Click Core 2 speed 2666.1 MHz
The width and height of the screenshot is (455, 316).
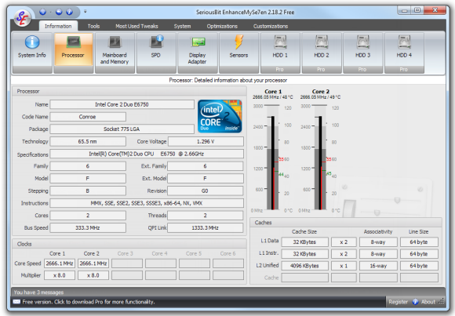(93, 263)
